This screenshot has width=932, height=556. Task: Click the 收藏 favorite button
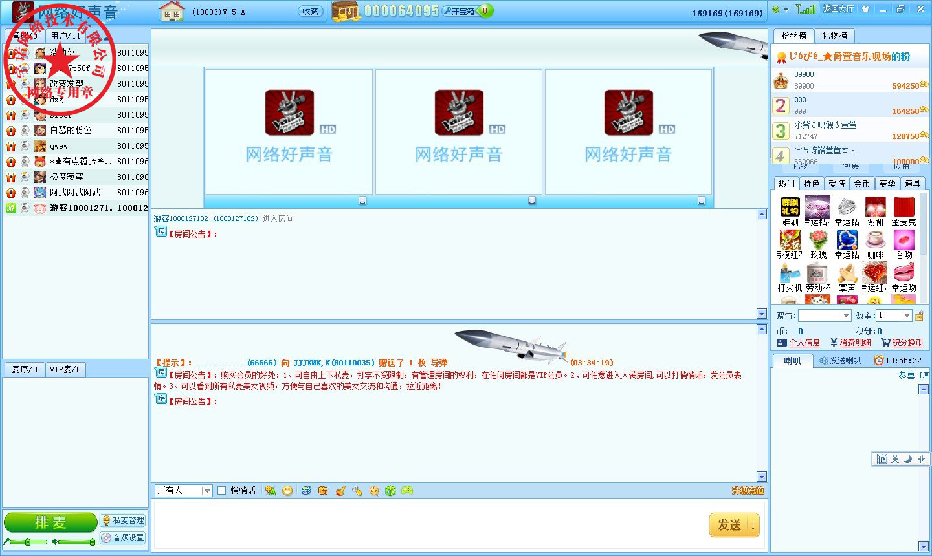(x=310, y=11)
